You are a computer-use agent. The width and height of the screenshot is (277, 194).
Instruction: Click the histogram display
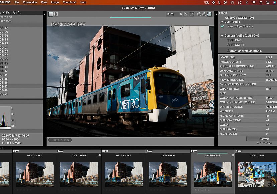click(5, 117)
